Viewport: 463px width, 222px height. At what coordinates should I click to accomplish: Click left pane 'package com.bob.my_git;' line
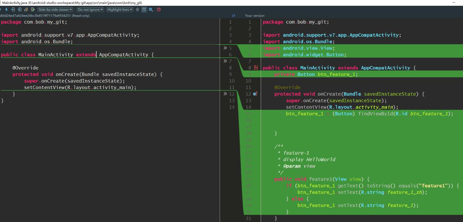coord(34,22)
